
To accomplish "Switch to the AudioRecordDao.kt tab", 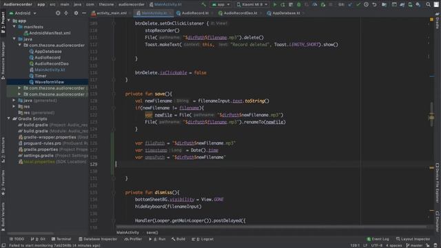I will [x=240, y=13].
